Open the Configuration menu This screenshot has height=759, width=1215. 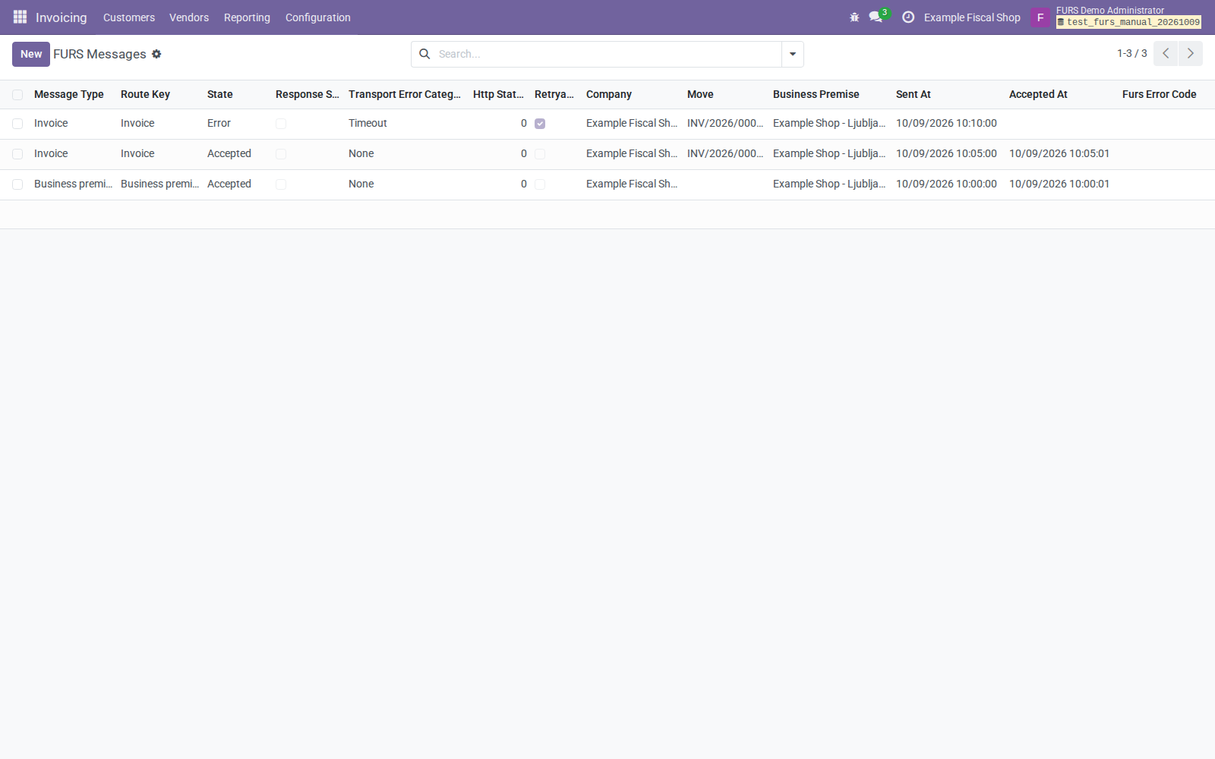tap(318, 17)
